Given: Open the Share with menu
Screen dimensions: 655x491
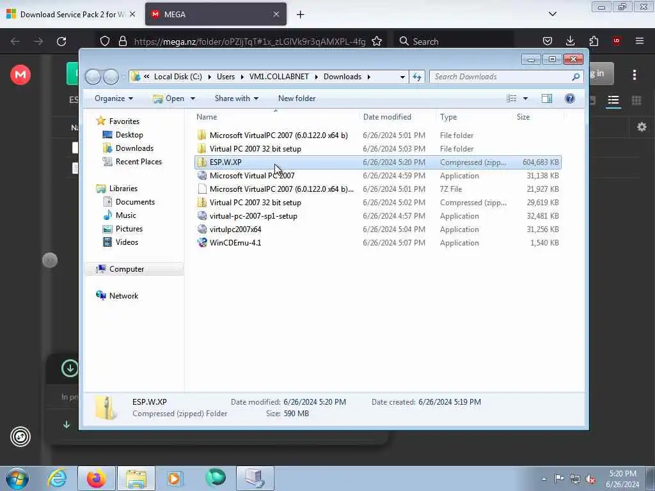Looking at the screenshot, I should pos(237,98).
